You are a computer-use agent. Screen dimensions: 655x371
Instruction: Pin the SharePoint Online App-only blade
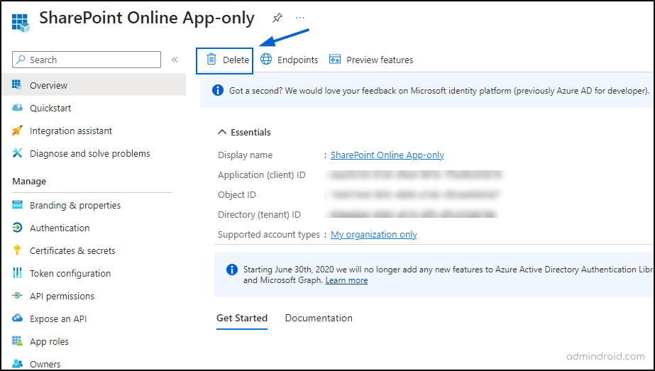point(277,18)
